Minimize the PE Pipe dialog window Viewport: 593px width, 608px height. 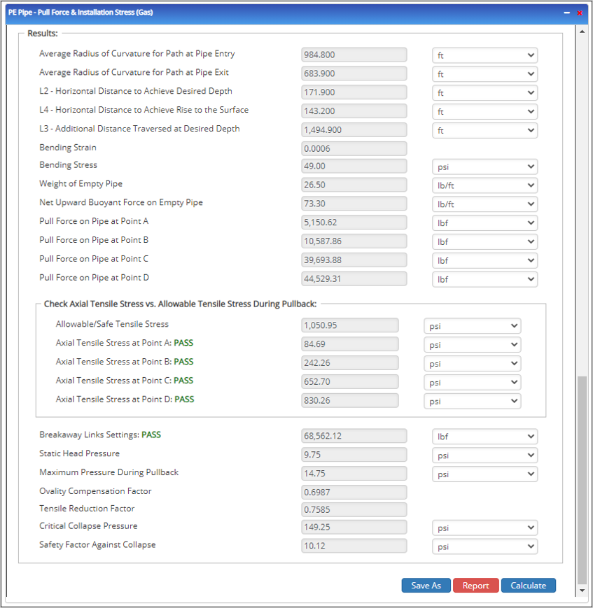[x=566, y=13]
